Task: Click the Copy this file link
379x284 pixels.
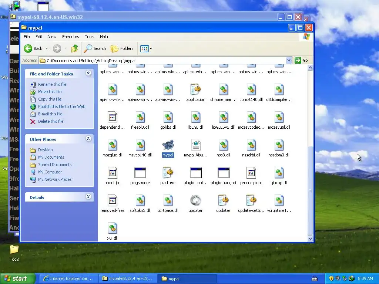Action: click(50, 99)
